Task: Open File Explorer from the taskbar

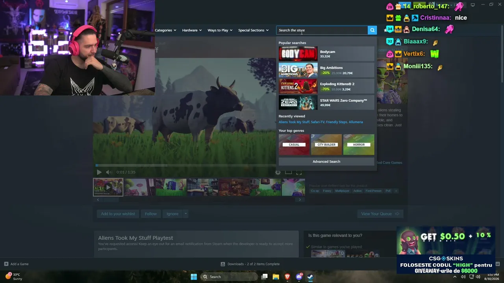Action: pos(276,277)
